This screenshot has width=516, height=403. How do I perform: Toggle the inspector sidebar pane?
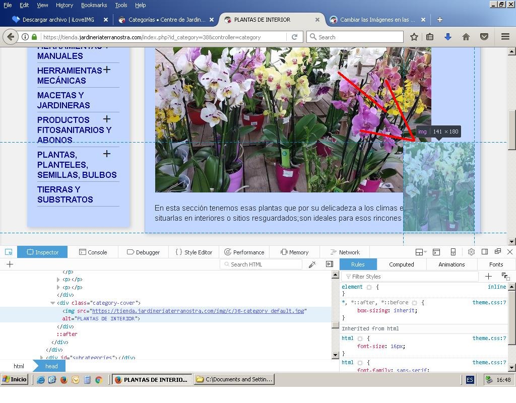(330, 264)
